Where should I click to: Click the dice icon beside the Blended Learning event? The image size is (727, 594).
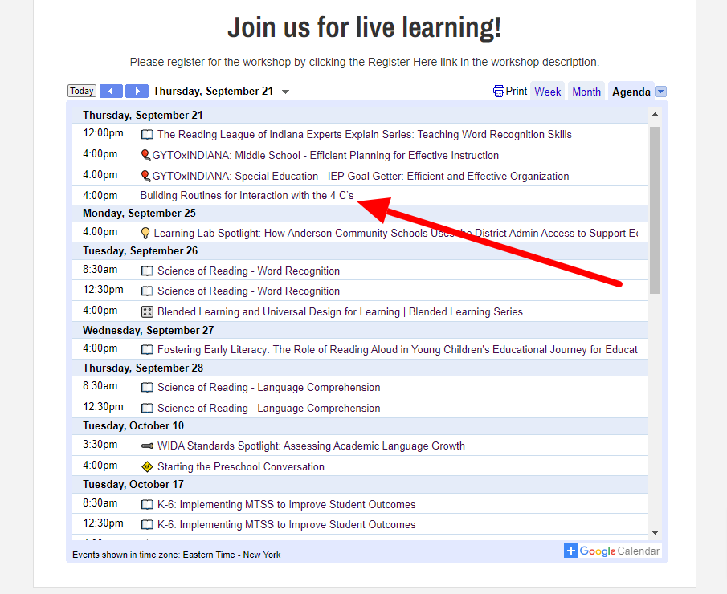pos(145,311)
